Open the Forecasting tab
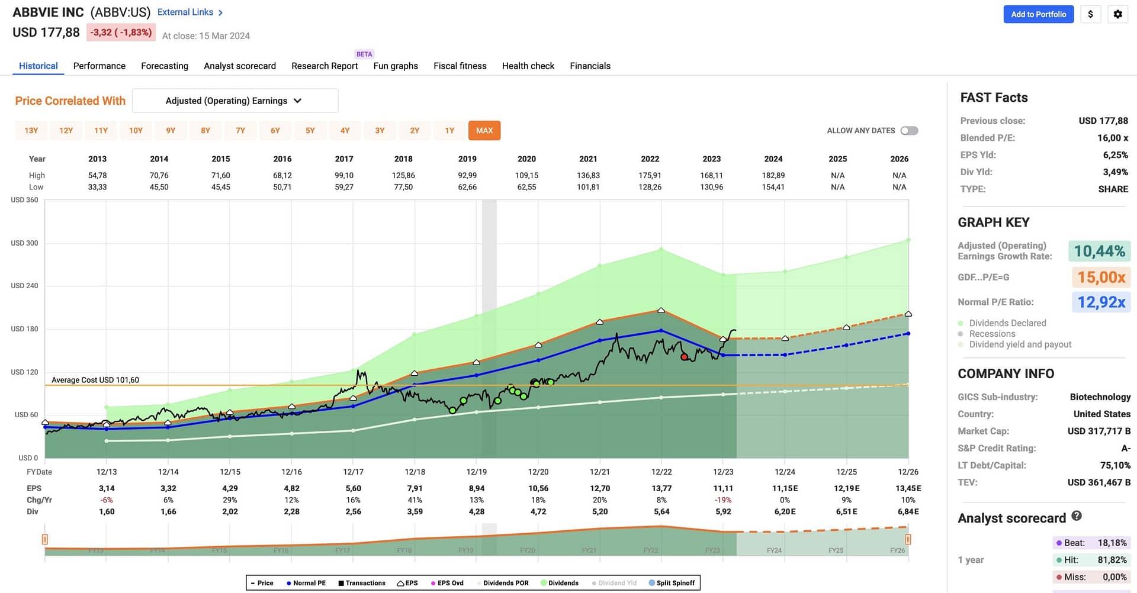The image size is (1137, 593). (x=165, y=66)
